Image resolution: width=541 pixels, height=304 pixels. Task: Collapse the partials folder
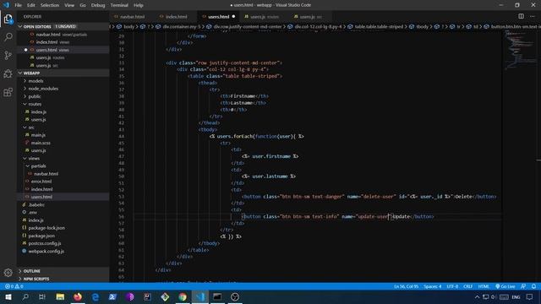pyautogui.click(x=38, y=166)
